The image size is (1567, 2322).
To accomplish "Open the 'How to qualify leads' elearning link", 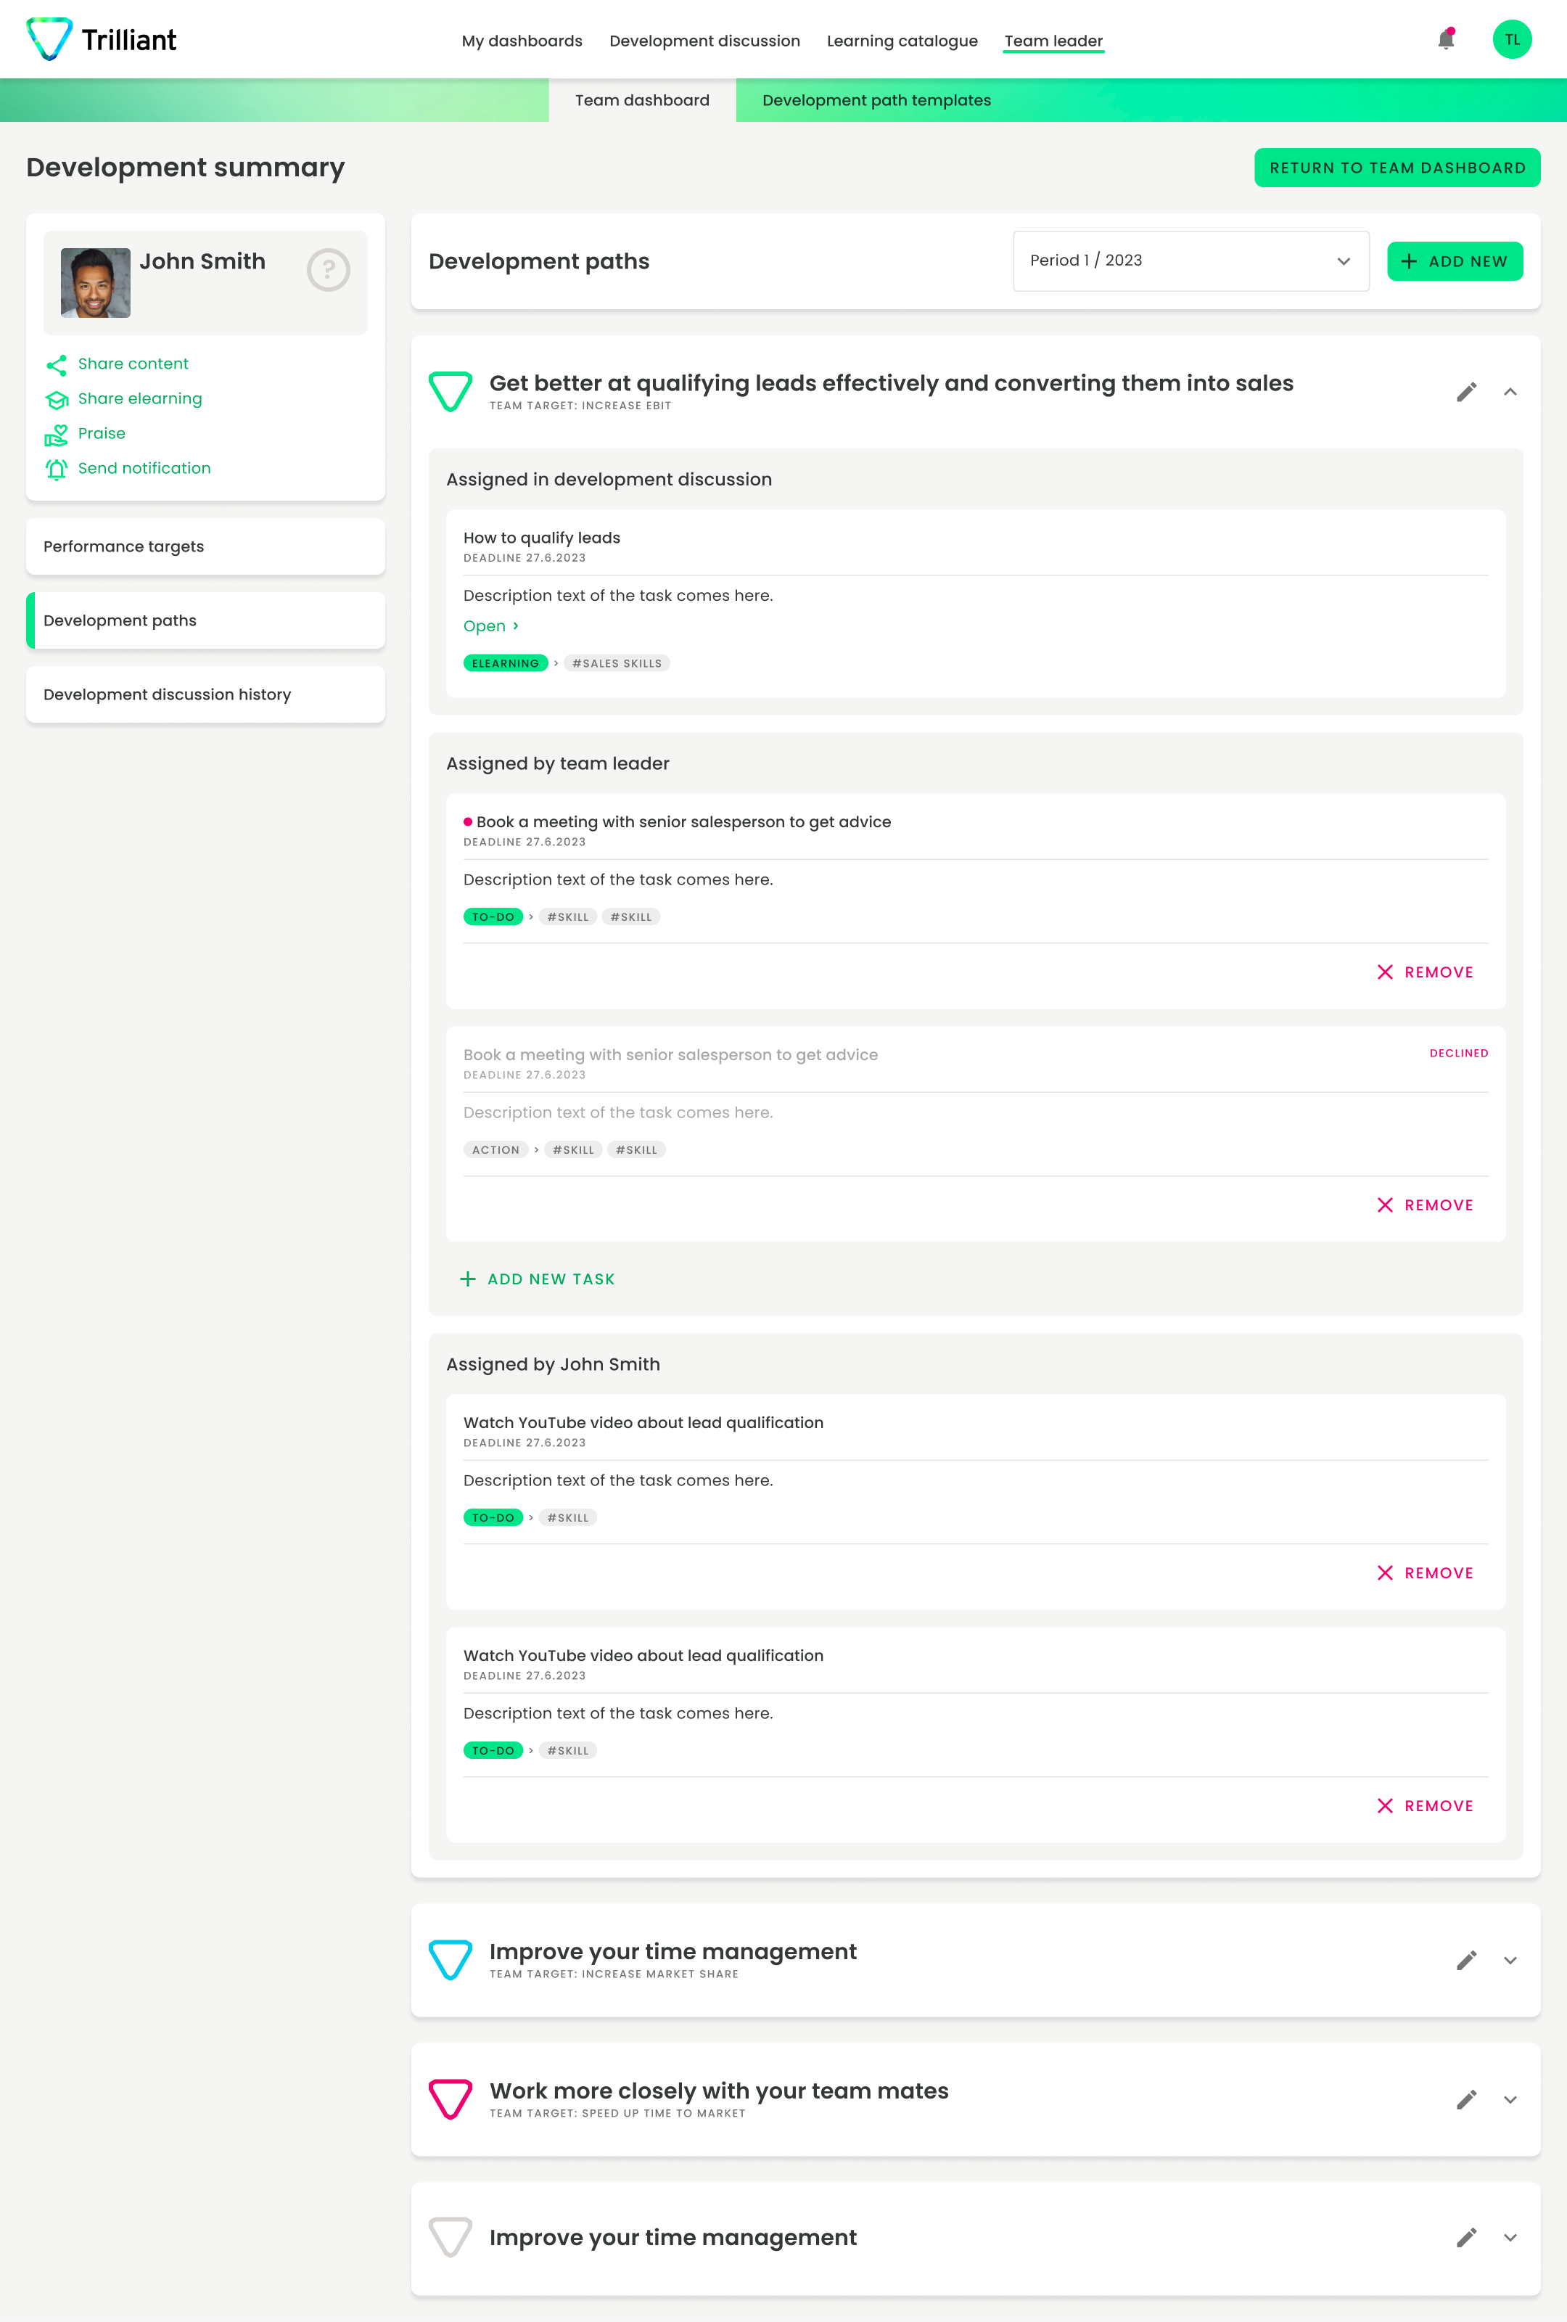I will (490, 626).
